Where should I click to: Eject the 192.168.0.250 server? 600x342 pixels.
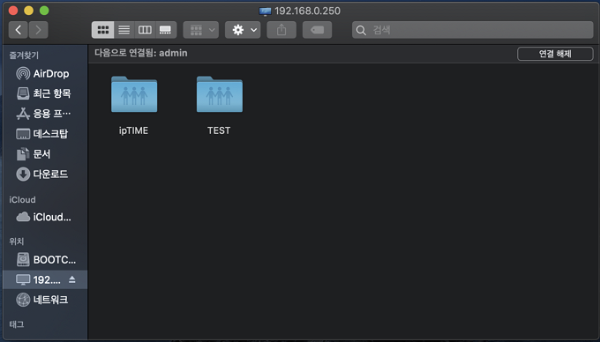click(72, 279)
